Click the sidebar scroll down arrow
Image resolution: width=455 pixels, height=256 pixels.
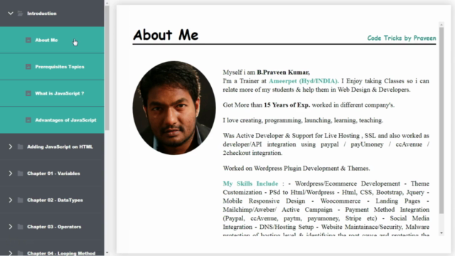pyautogui.click(x=107, y=253)
